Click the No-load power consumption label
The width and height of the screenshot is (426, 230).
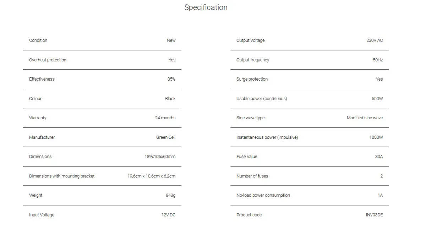tap(263, 195)
